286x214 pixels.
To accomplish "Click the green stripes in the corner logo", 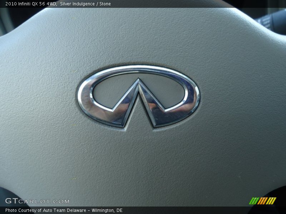I will pos(254,201).
